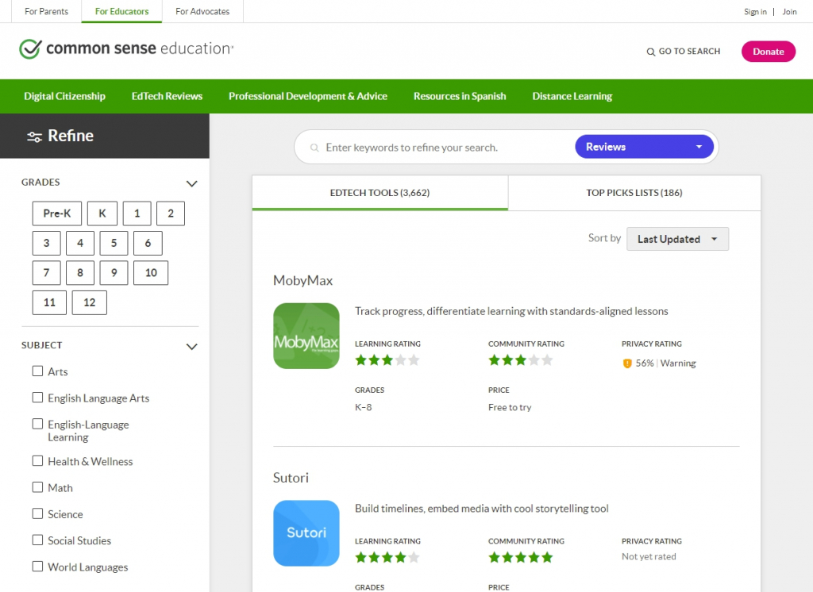Click Sutori community rating stars

coord(520,557)
